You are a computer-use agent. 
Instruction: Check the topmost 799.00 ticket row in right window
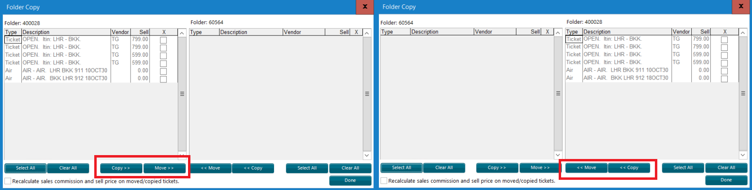coord(724,40)
